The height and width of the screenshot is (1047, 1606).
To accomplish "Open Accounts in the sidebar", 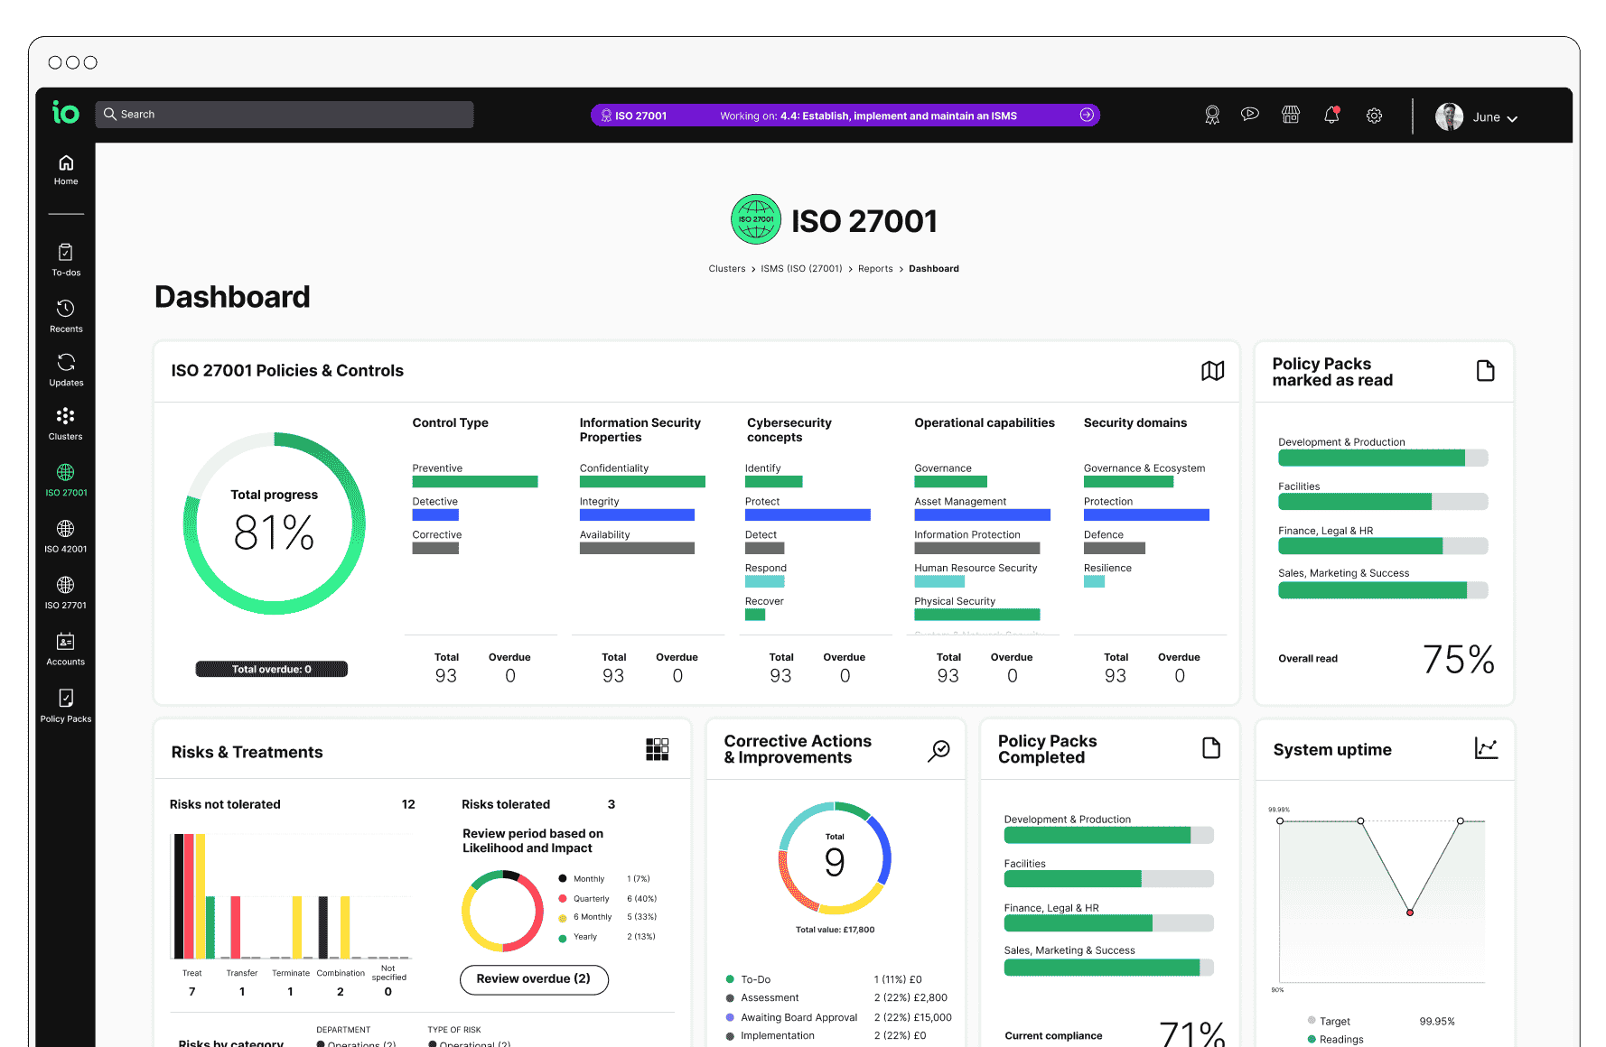I will point(66,649).
